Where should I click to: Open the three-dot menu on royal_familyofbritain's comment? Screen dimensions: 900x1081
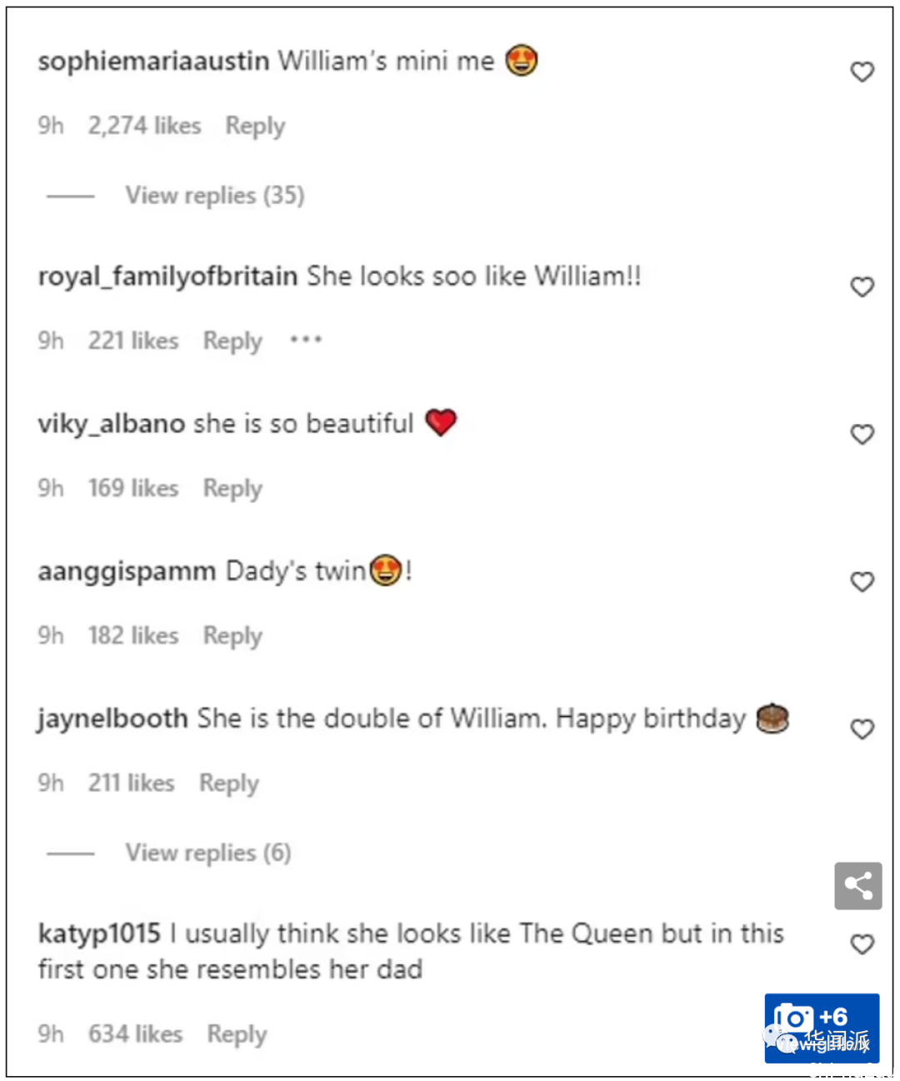click(306, 340)
